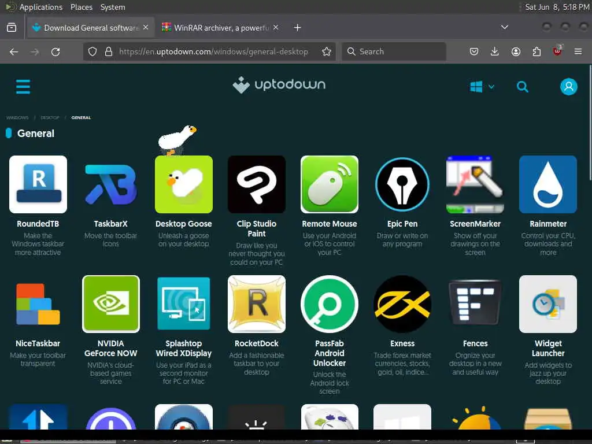Open a new browser tab
The width and height of the screenshot is (592, 444).
coord(298,28)
